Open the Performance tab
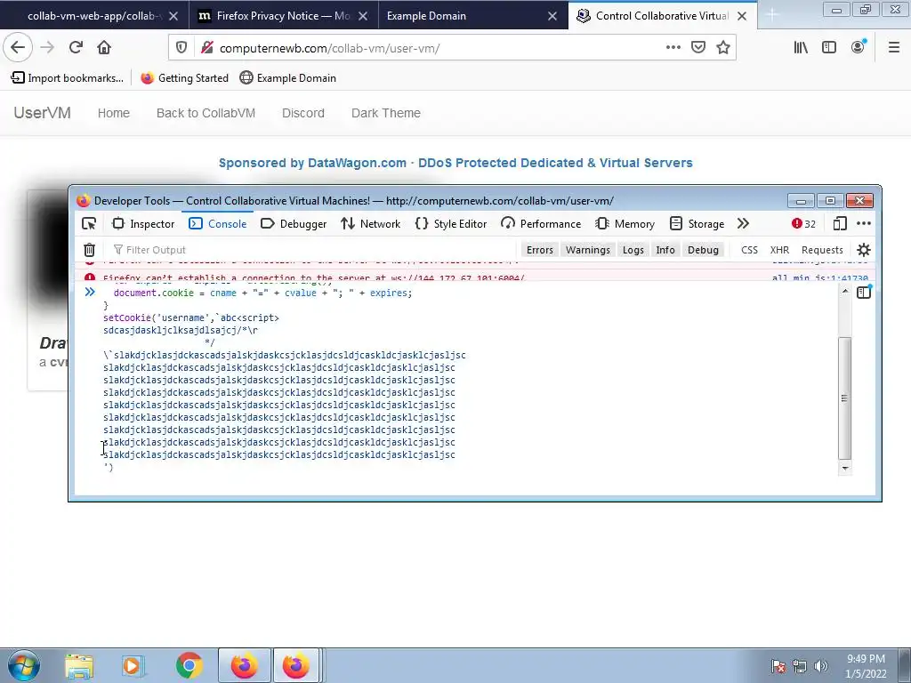 (x=541, y=223)
